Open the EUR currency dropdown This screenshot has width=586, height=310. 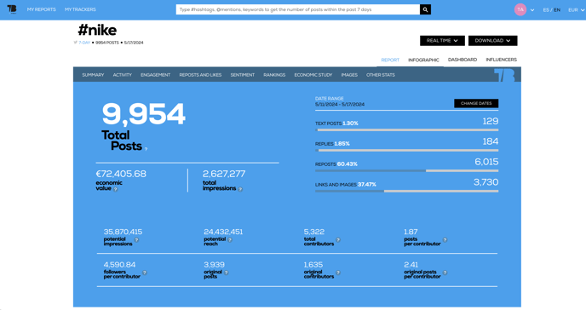click(576, 10)
